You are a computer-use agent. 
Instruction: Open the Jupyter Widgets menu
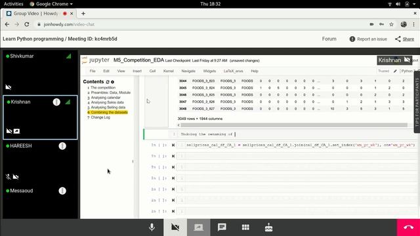209,71
